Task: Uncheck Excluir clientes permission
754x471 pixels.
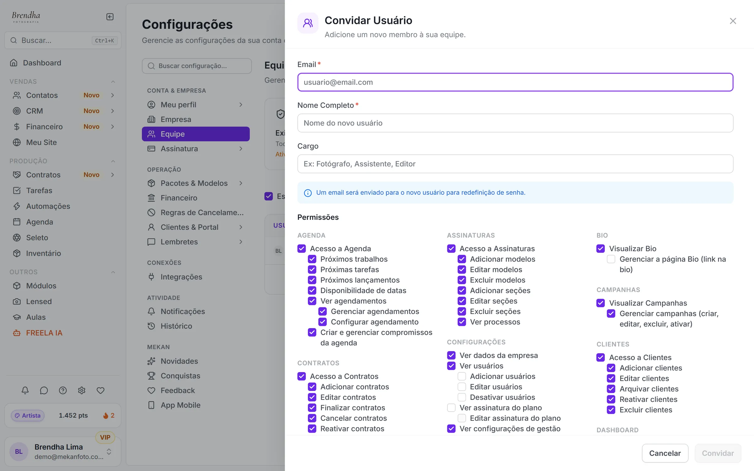Action: tap(611, 410)
